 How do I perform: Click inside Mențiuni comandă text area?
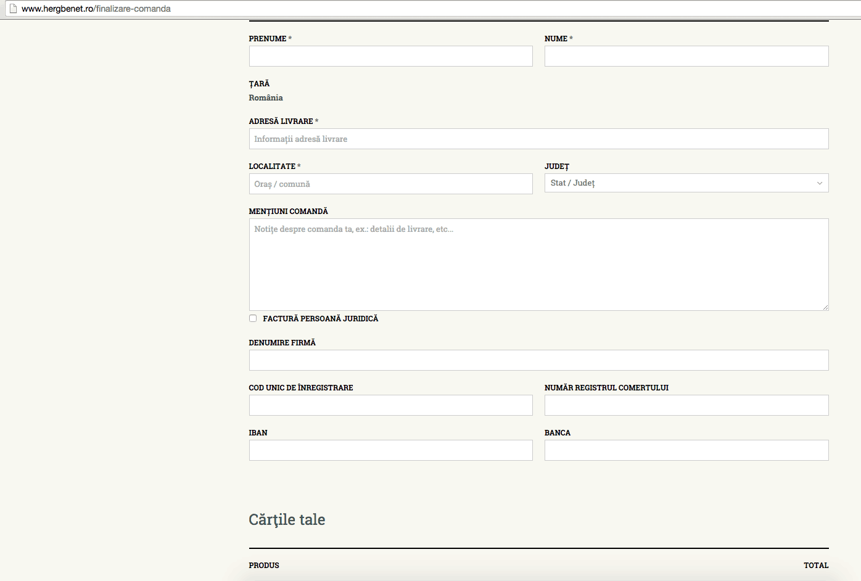[538, 264]
